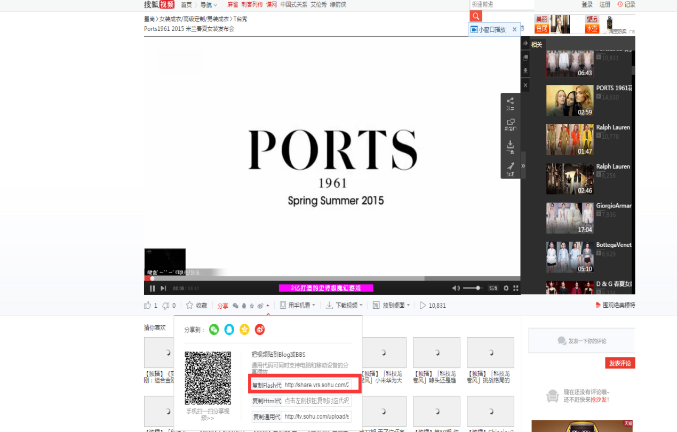
Task: Close the 小窗口播放 popup
Action: (x=514, y=30)
